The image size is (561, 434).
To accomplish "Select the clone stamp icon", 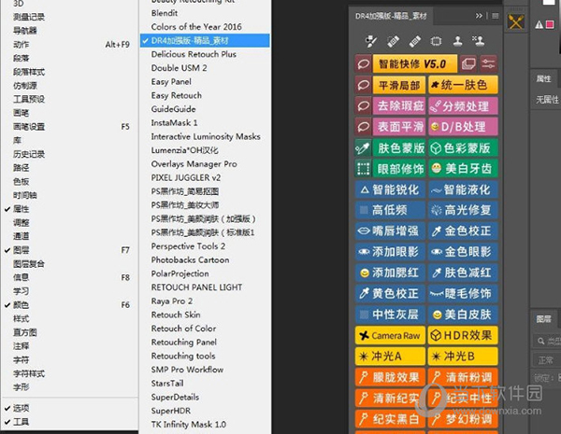I will (x=457, y=41).
